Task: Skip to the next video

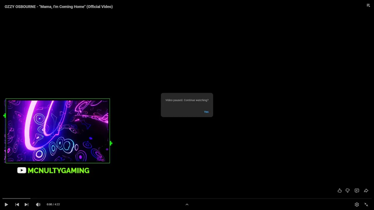Action: tap(26, 204)
